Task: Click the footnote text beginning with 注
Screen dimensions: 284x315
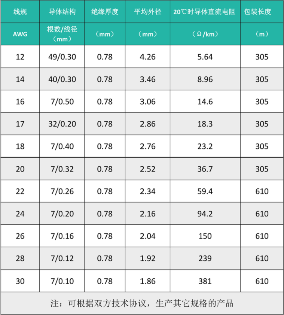Action: [x=142, y=303]
